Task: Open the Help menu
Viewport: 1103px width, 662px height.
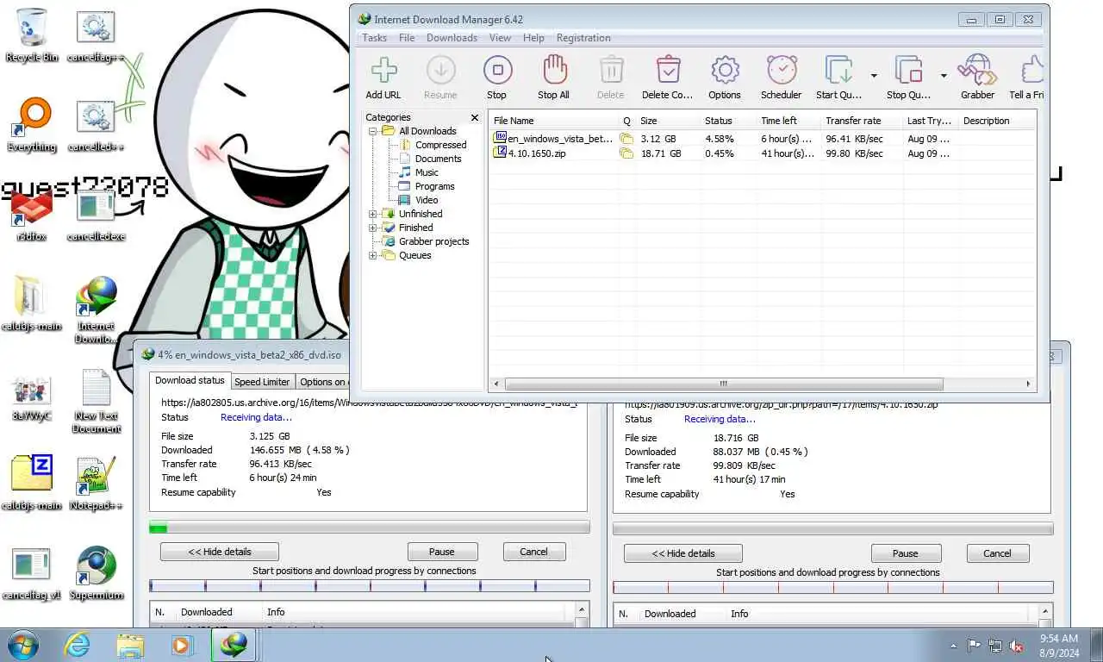Action: pos(533,38)
